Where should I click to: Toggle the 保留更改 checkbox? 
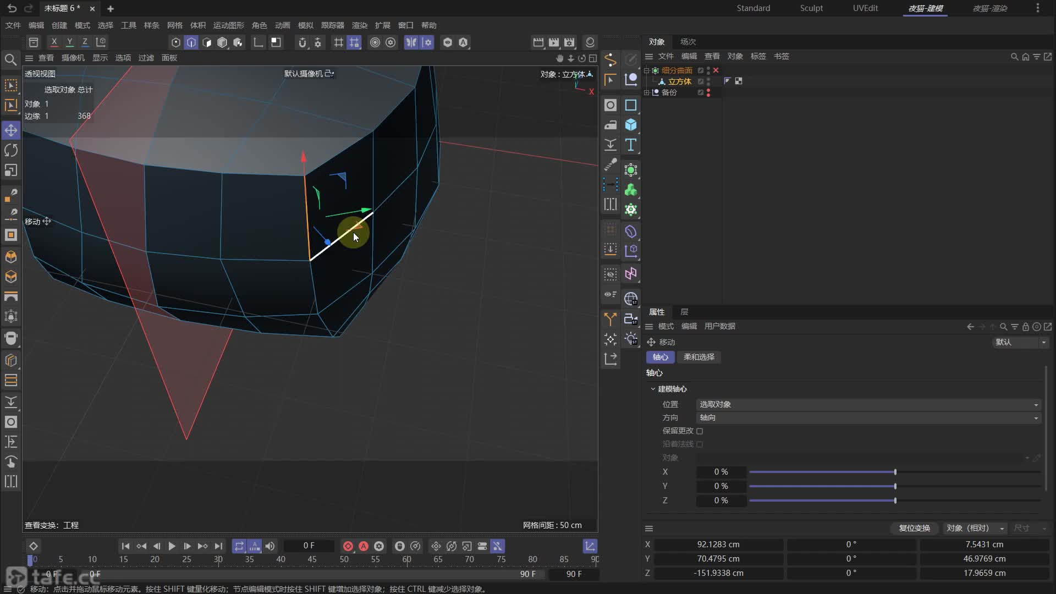700,431
